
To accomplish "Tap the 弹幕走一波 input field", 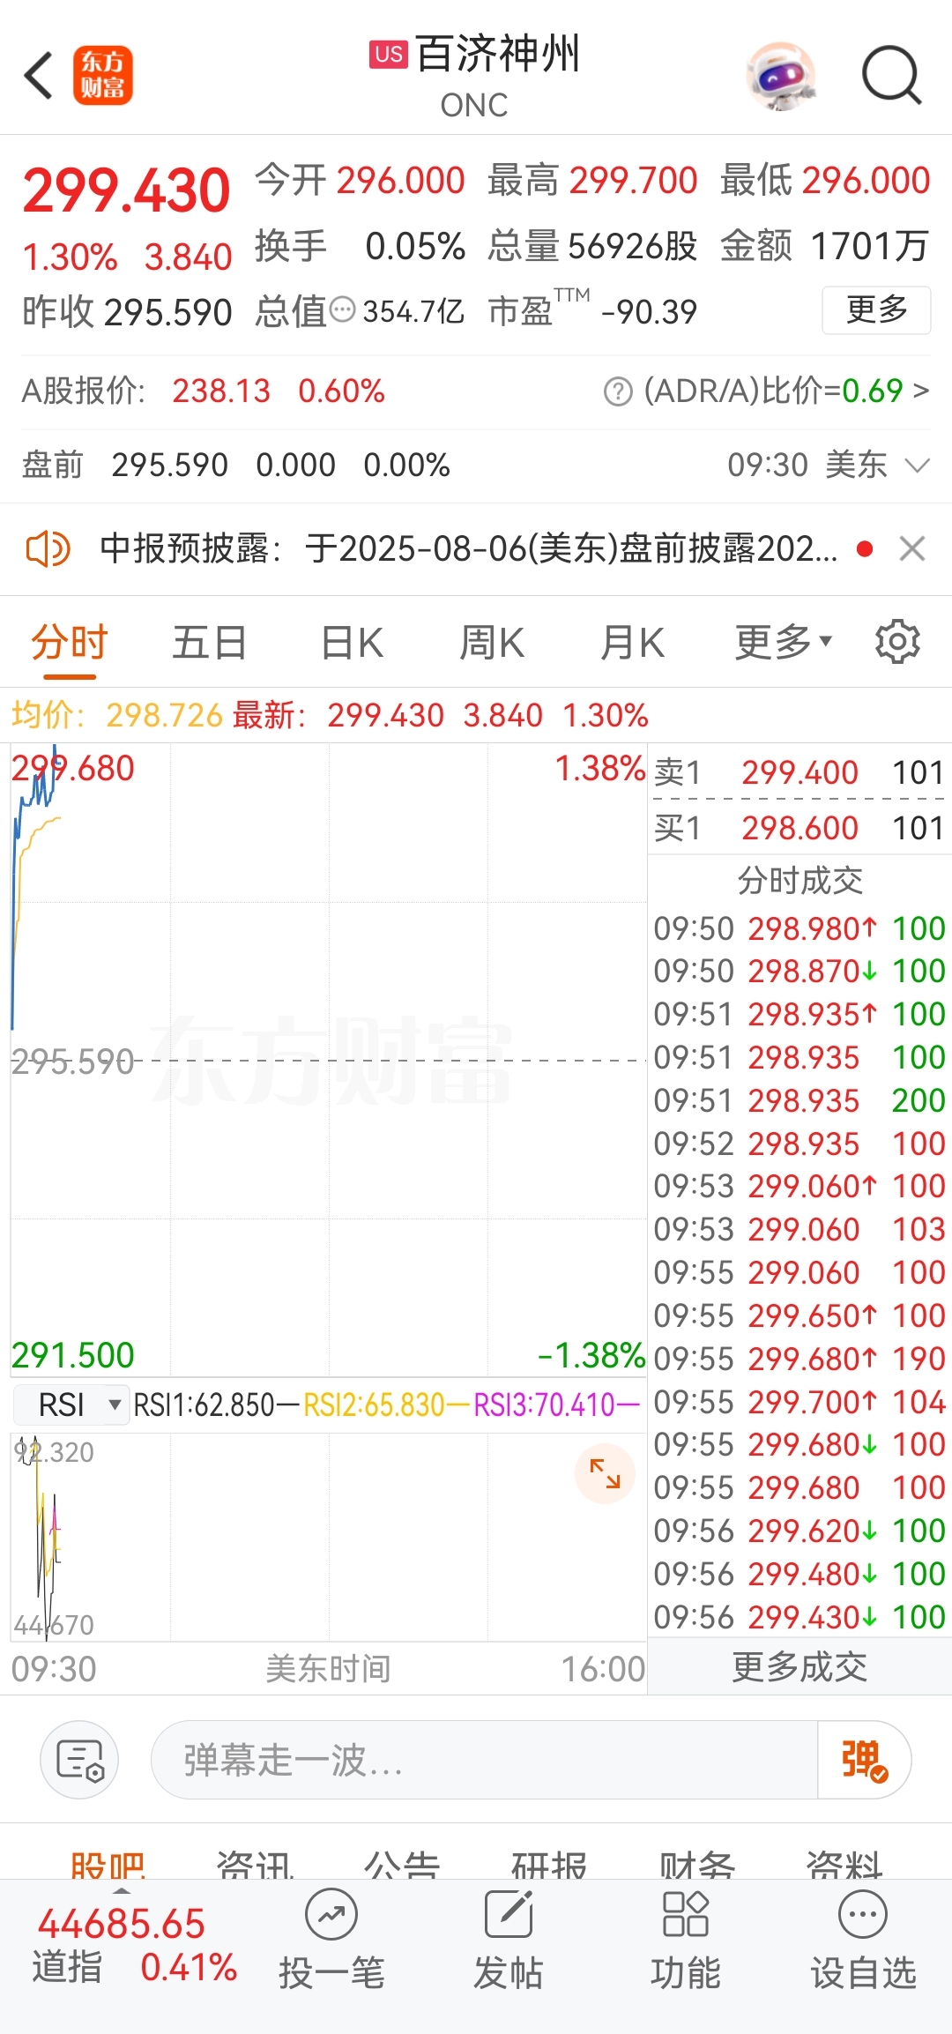I will tap(485, 1760).
